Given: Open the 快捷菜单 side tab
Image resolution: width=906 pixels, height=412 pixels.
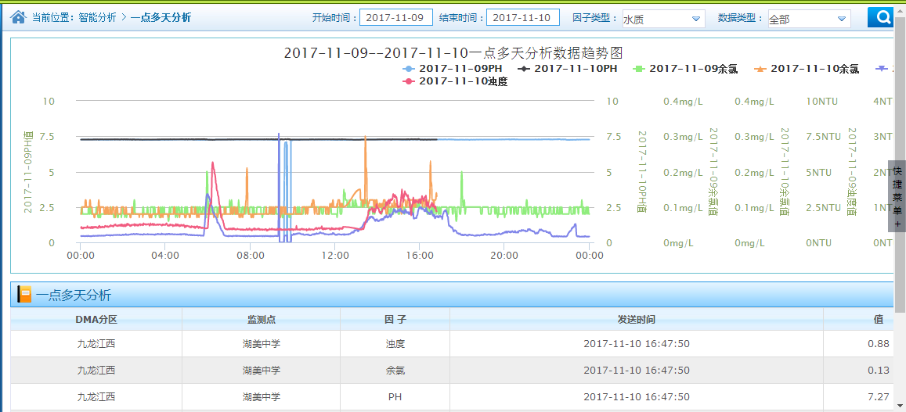Looking at the screenshot, I should (897, 196).
